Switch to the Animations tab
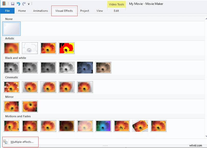The height and width of the screenshot is (148, 207). point(40,11)
